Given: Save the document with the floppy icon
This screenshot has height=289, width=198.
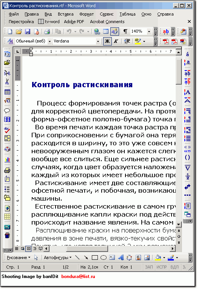Looking at the screenshot, I should coord(28,32).
